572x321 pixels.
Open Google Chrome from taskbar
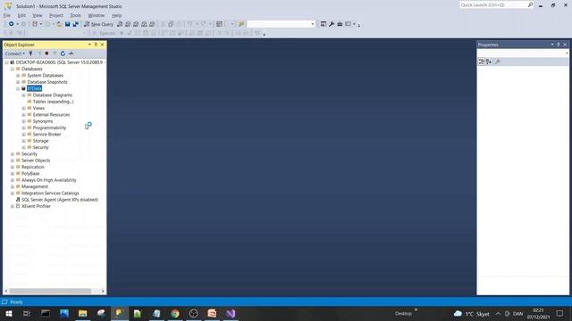click(x=175, y=313)
